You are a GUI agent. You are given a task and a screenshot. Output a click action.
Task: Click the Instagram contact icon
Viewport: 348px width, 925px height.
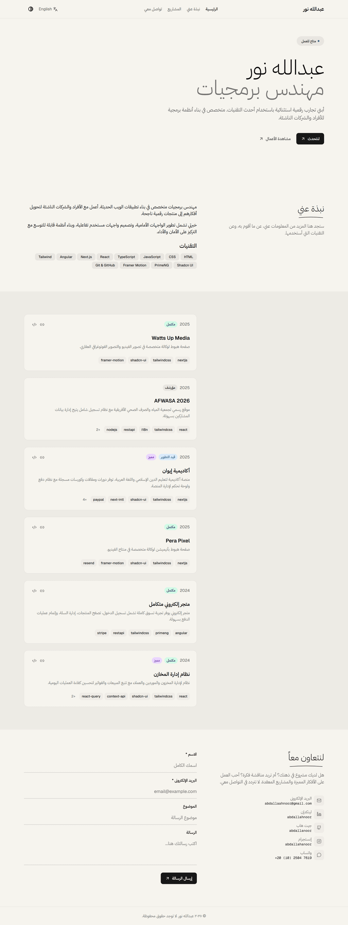coord(319,841)
